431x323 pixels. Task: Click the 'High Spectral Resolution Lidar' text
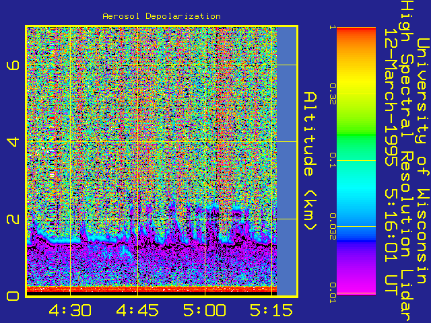point(407,161)
